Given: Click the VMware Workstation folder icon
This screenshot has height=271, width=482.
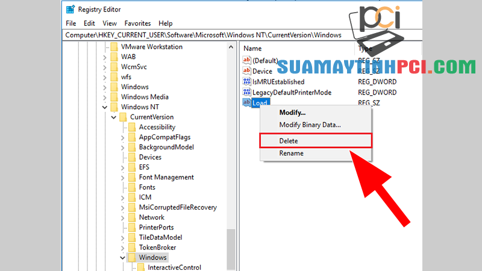Looking at the screenshot, I should click(x=114, y=47).
